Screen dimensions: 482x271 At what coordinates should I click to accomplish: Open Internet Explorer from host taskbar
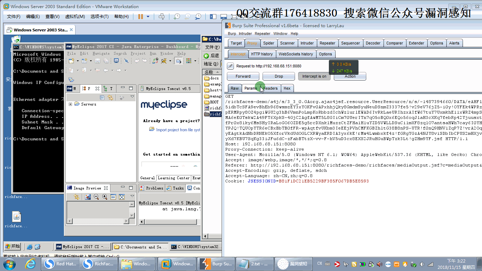31,263
